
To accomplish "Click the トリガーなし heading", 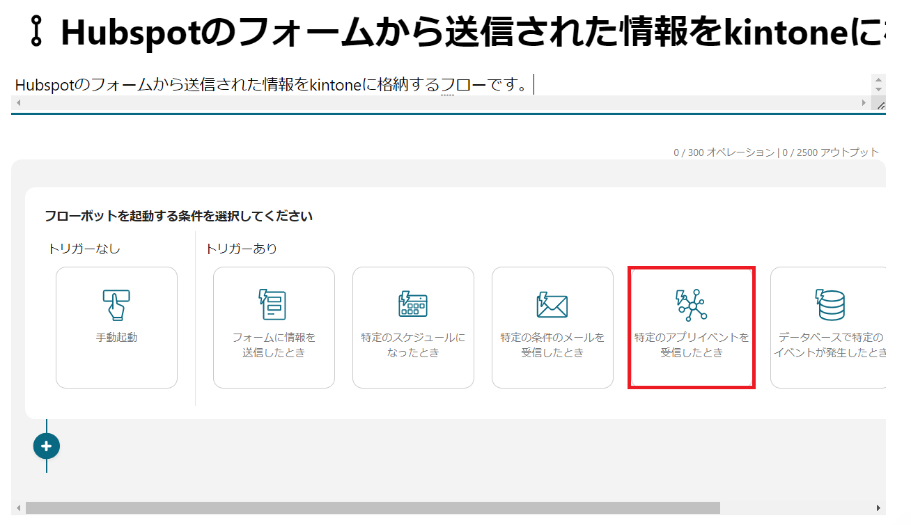I will pos(84,249).
